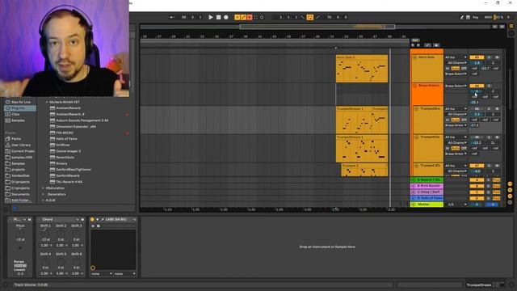The height and width of the screenshot is (291, 517).
Task: Switch to Arrangement view selector icon
Action: click(x=511, y=26)
